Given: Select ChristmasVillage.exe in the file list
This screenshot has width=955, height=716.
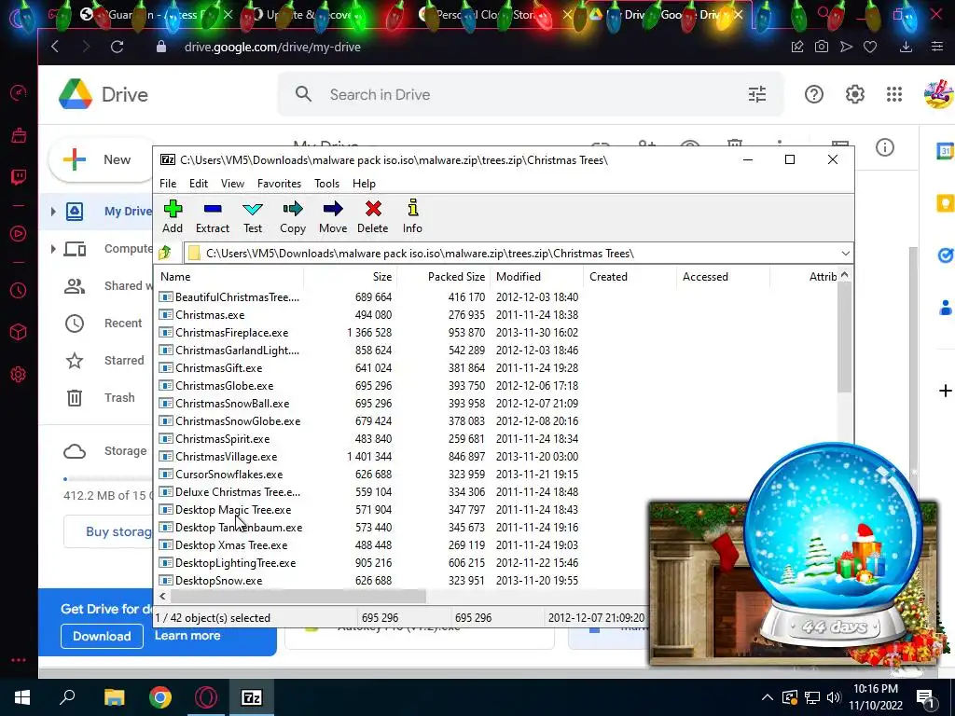Looking at the screenshot, I should pos(226,456).
